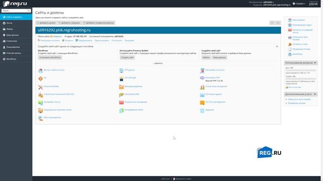Launch the Presence Builder icon in tools grid
This screenshot has width=323, height=181.
pos(40,87)
